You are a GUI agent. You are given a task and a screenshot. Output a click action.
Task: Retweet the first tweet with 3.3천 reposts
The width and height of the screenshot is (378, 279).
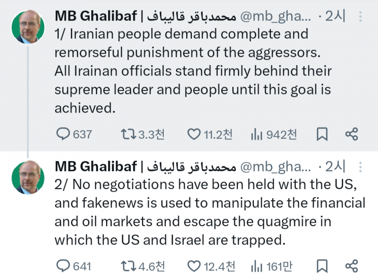[127, 134]
